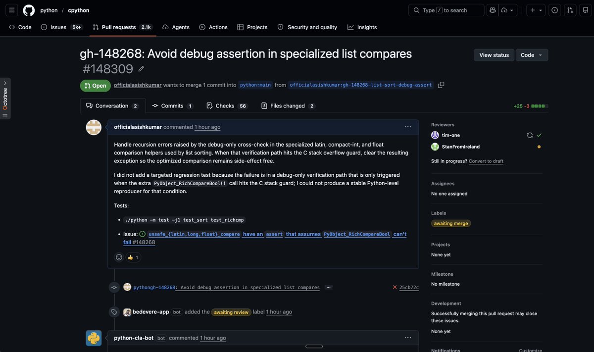Open commit 25cb72c
The image size is (594, 352).
pos(409,287)
